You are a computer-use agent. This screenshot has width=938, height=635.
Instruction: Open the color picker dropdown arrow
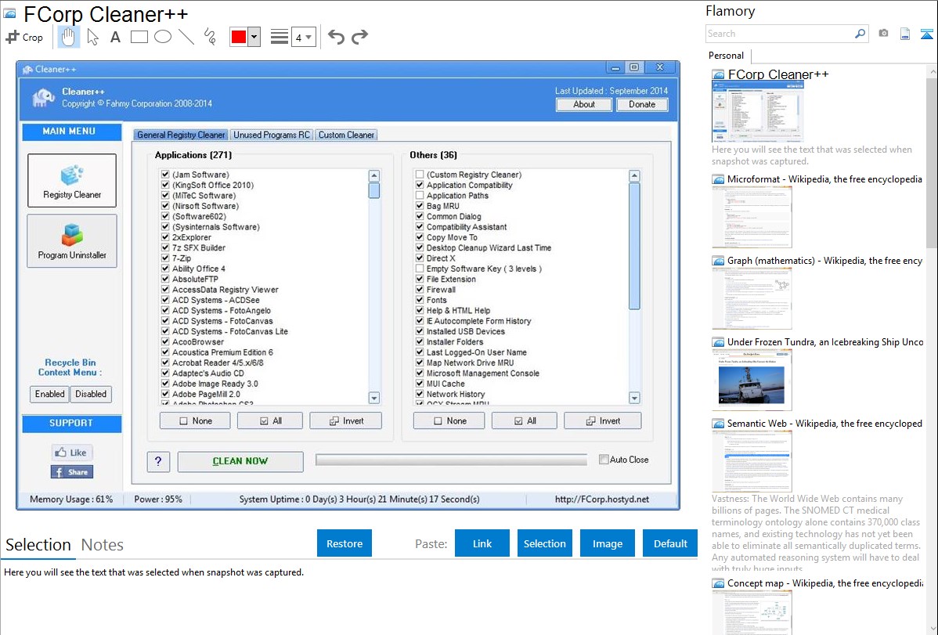[x=254, y=37]
